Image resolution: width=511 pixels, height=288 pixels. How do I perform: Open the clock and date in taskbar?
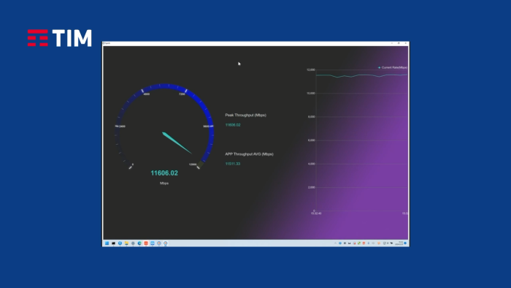pos(399,243)
